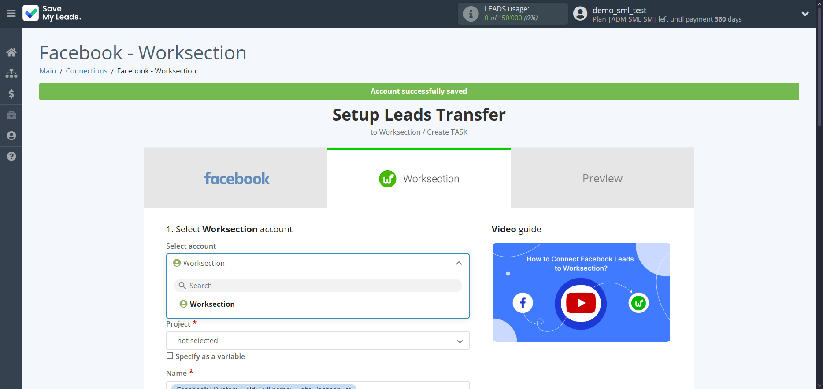Screen dimensions: 823x389
Task: Switch to the facebook tab
Action: coord(236,178)
